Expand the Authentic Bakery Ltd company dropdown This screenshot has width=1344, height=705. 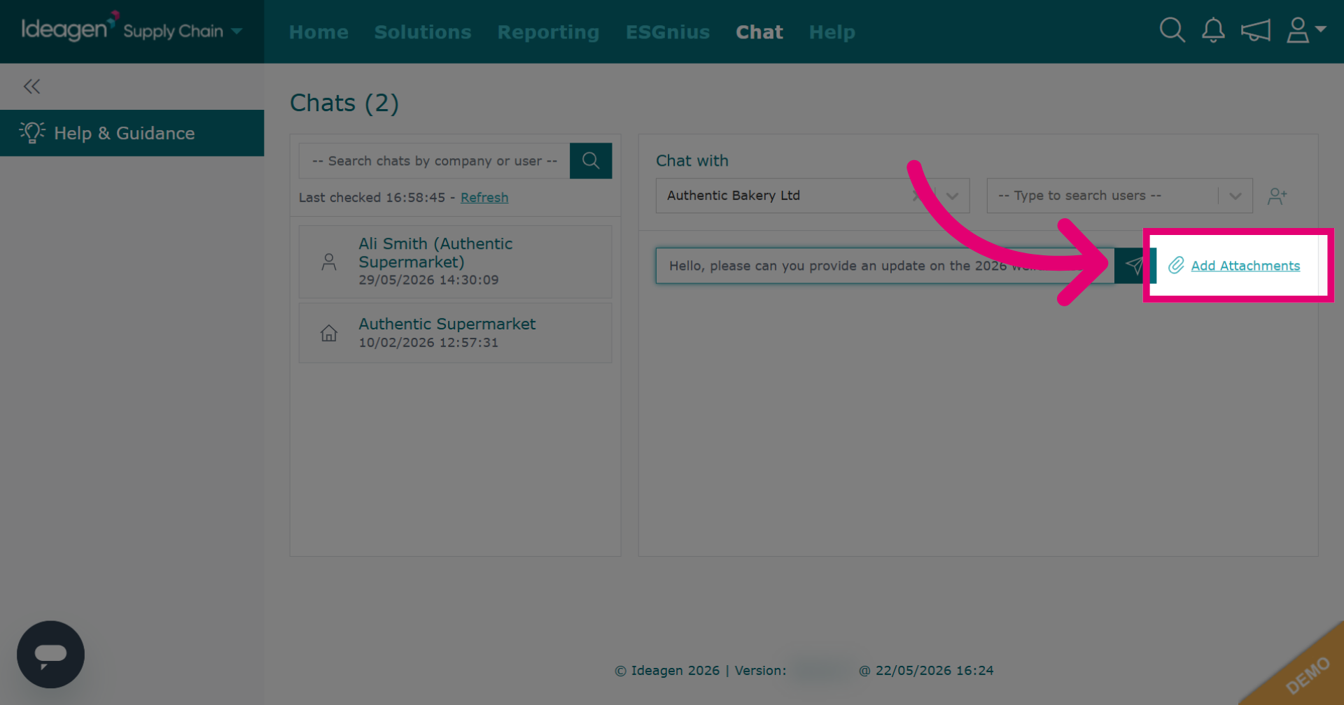[x=952, y=196]
